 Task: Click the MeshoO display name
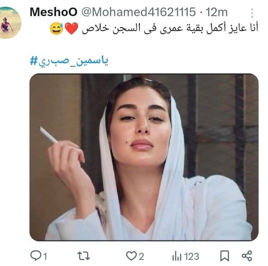(x=54, y=12)
